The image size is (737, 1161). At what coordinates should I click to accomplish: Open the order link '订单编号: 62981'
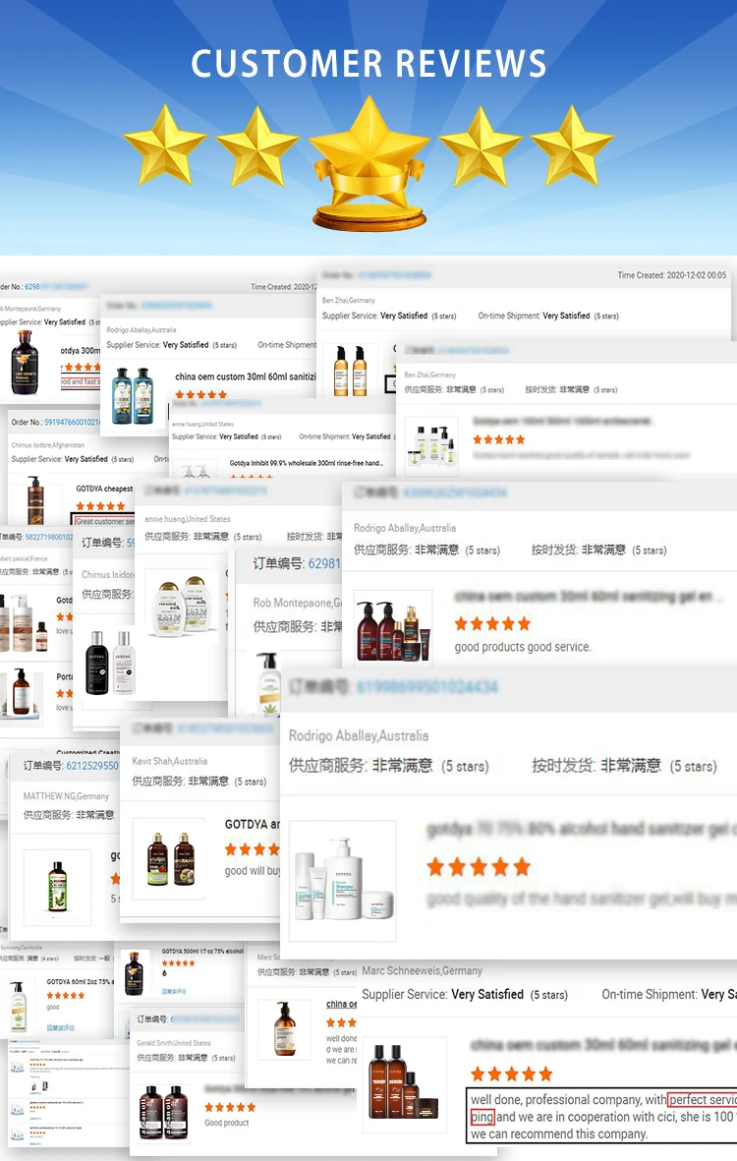tap(297, 563)
